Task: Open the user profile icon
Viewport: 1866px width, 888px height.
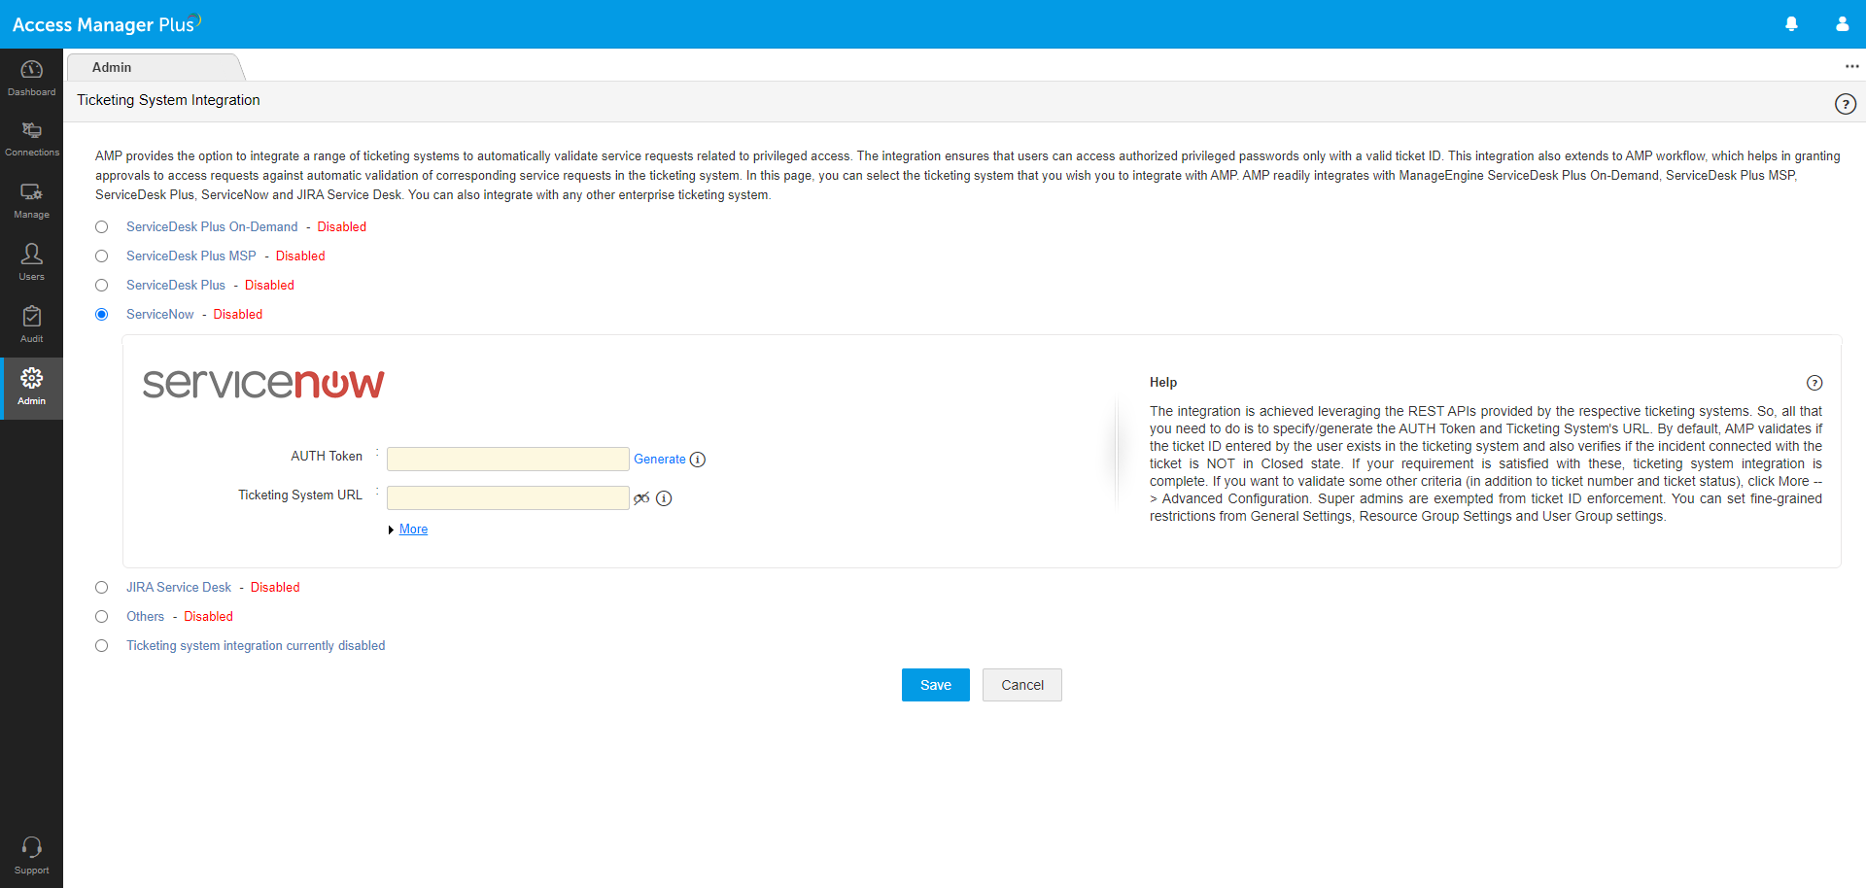Action: coord(1842,24)
